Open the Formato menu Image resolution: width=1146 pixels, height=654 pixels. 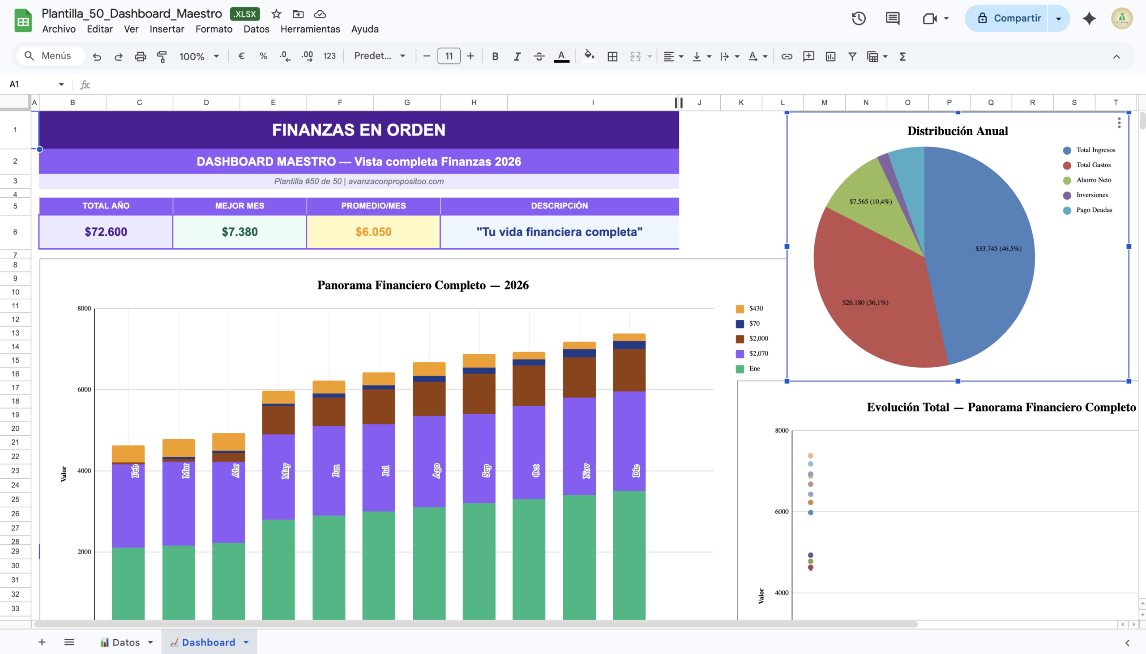pos(214,29)
